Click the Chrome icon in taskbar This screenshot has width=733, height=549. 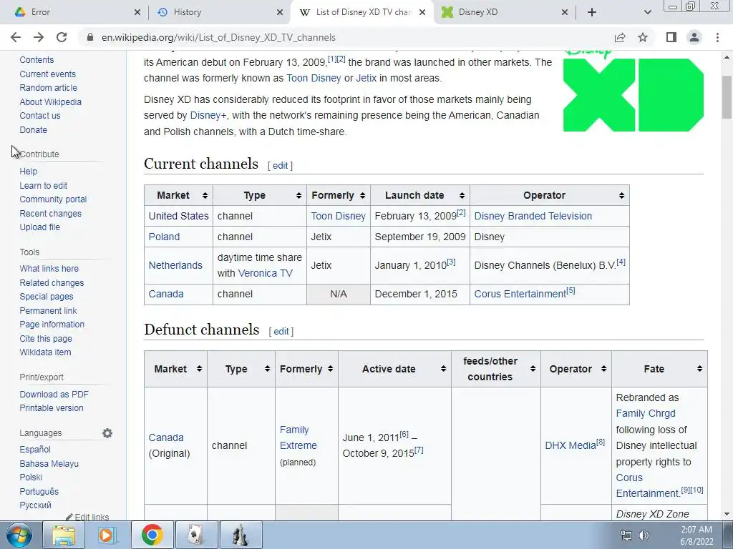pyautogui.click(x=152, y=535)
